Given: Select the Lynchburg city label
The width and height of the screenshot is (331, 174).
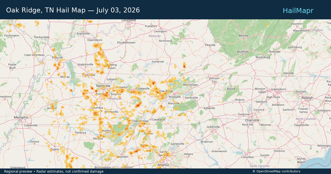Looking at the screenshot, I should (295, 47).
